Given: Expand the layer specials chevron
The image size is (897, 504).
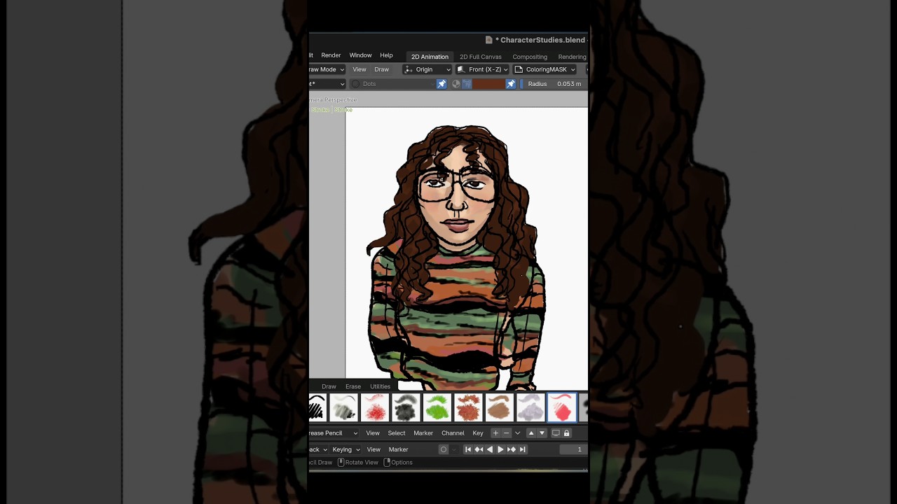Looking at the screenshot, I should coord(518,433).
